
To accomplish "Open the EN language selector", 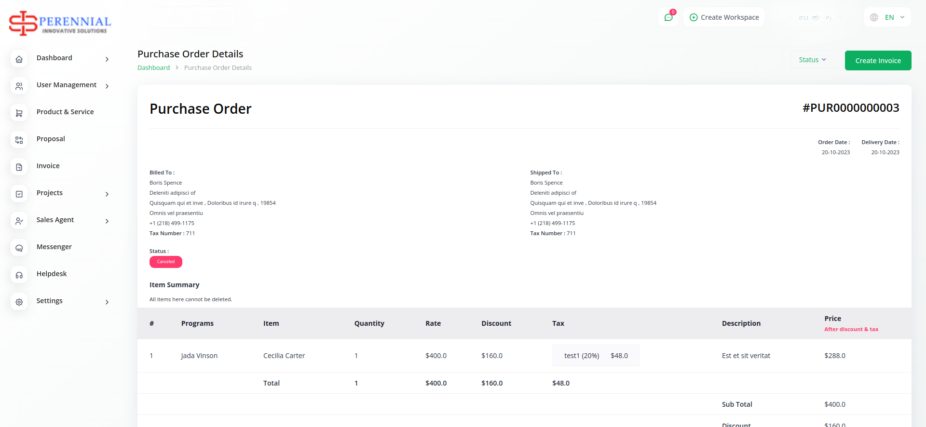I will click(x=888, y=17).
